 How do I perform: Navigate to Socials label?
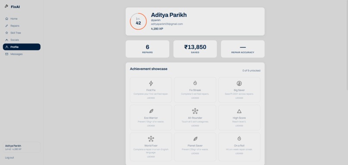coord(15,40)
